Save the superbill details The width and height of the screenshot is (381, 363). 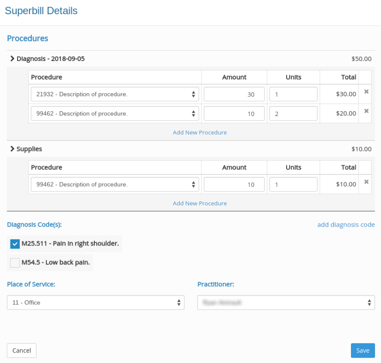tap(362, 350)
